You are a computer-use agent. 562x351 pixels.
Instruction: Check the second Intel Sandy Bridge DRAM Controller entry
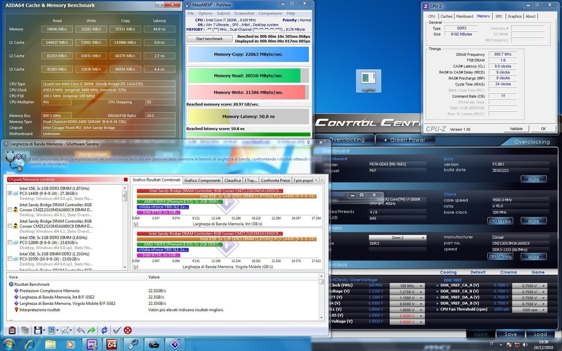pyautogui.click(x=10, y=226)
